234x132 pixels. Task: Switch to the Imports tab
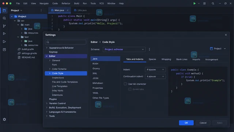pyautogui.click(x=196, y=59)
